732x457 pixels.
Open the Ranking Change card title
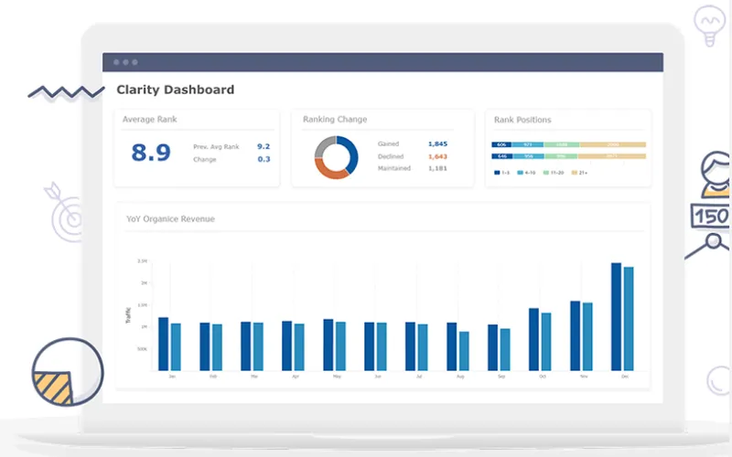335,120
